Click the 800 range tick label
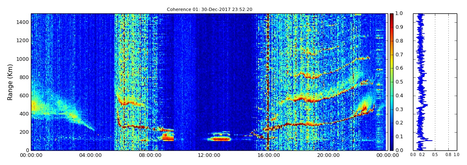The height and width of the screenshot is (165, 467). tap(25, 77)
